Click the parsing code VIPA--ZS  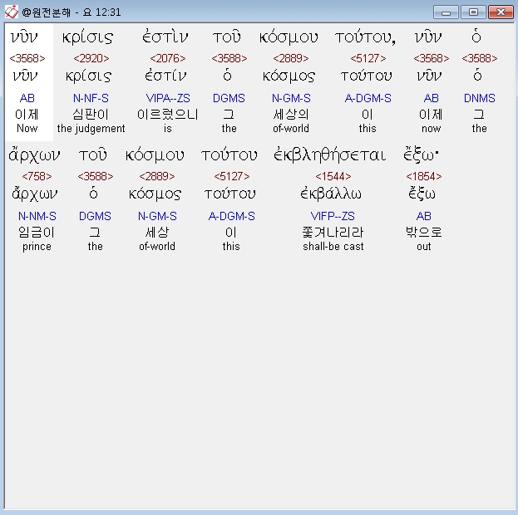(168, 98)
